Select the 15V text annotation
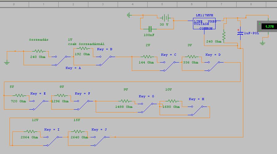Screen dimensions: 277x154 coord(77,120)
